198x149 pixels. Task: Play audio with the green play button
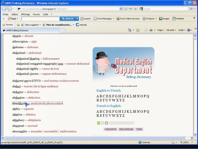coord(99,123)
